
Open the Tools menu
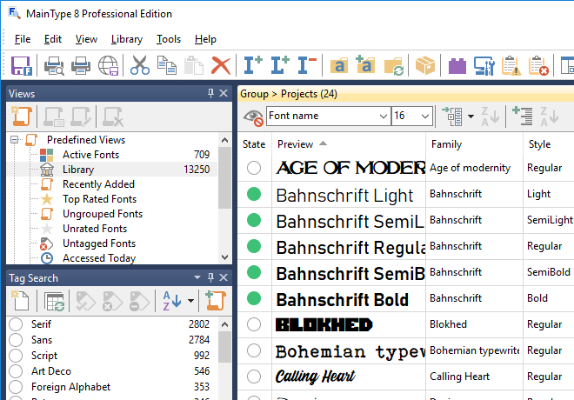coord(169,39)
